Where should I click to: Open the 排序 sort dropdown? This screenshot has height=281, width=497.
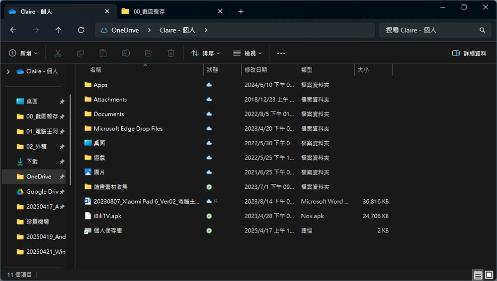click(205, 53)
